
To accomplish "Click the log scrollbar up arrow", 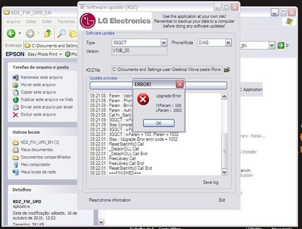I will (224, 96).
